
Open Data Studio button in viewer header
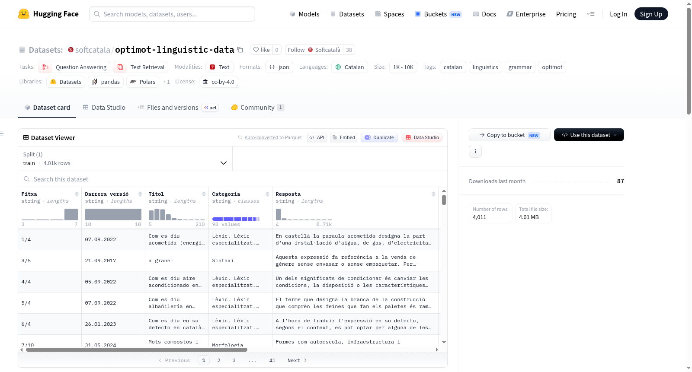click(x=422, y=137)
